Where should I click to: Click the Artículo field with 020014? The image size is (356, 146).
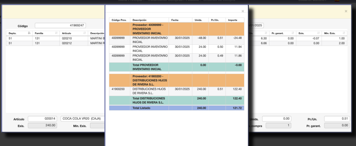coord(42,119)
